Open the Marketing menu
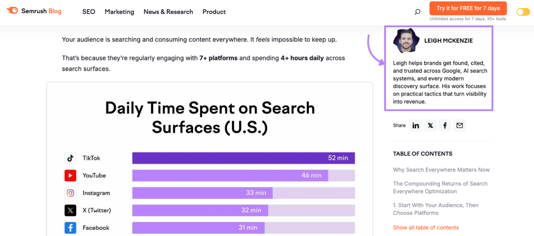 click(x=119, y=12)
